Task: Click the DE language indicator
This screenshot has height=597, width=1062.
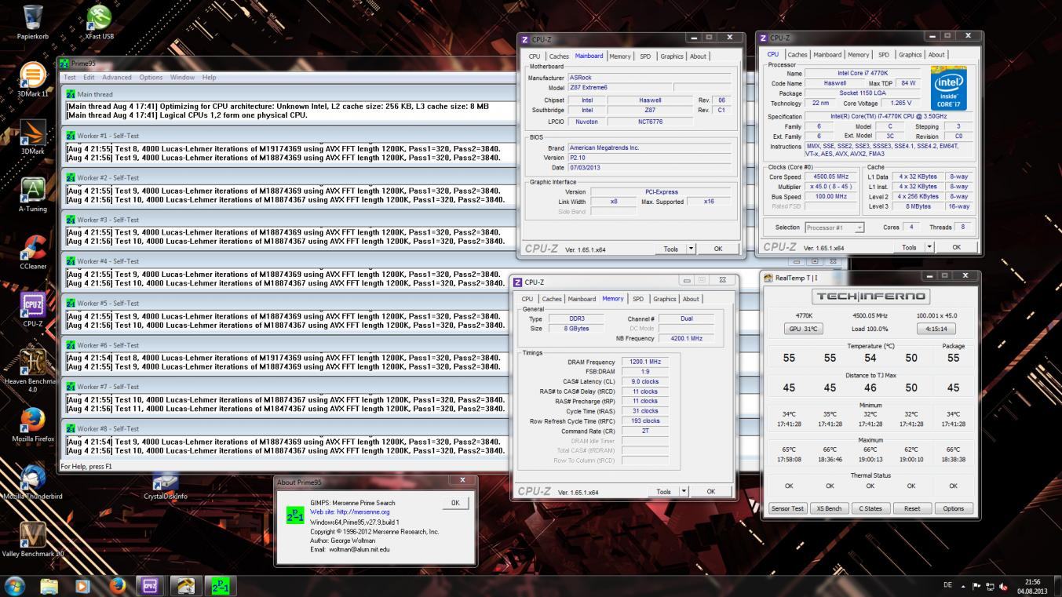Action: (947, 586)
